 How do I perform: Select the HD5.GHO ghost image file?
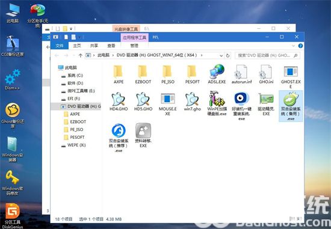tap(143, 102)
